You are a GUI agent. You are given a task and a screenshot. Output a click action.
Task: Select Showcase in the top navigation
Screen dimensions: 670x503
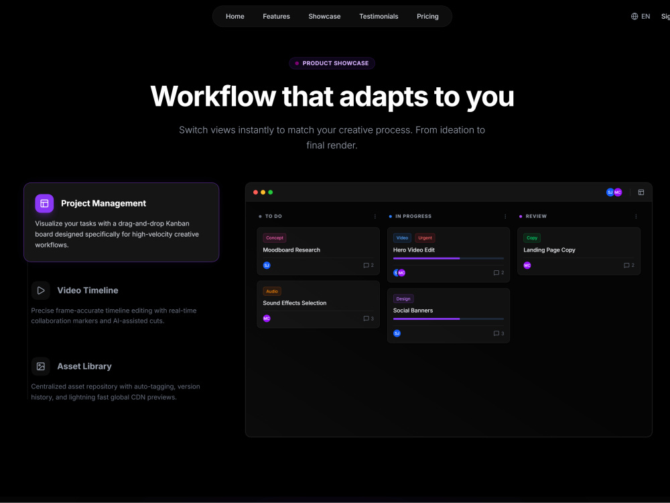point(324,16)
